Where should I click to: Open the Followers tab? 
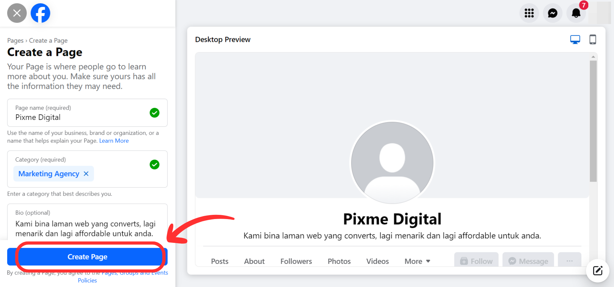(x=296, y=261)
